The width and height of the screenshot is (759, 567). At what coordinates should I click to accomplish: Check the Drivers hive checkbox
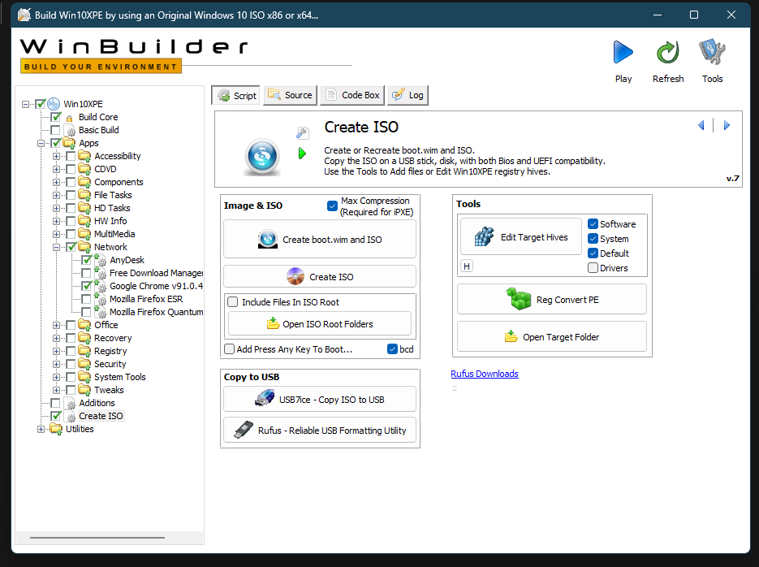tap(593, 268)
